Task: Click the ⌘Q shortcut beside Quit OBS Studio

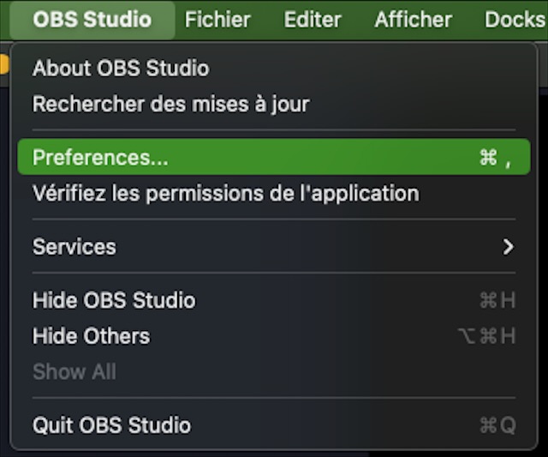Action: pyautogui.click(x=497, y=424)
